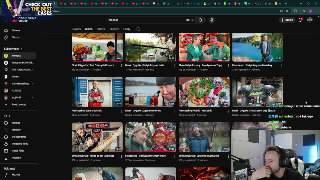The height and width of the screenshot is (180, 320).
Task: Play the Zgadujemy Drinki thumbnail
Action: [151, 92]
